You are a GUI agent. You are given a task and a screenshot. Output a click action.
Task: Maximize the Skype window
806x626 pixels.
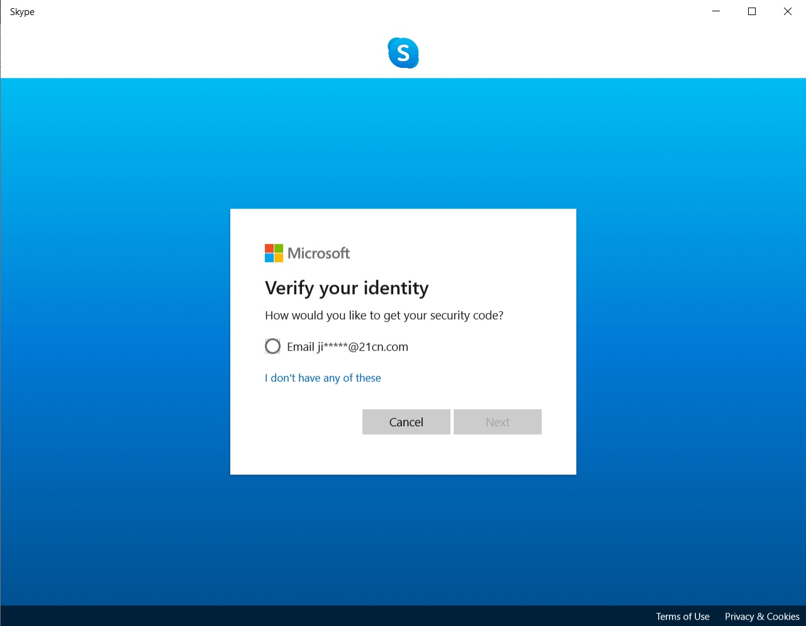point(752,11)
